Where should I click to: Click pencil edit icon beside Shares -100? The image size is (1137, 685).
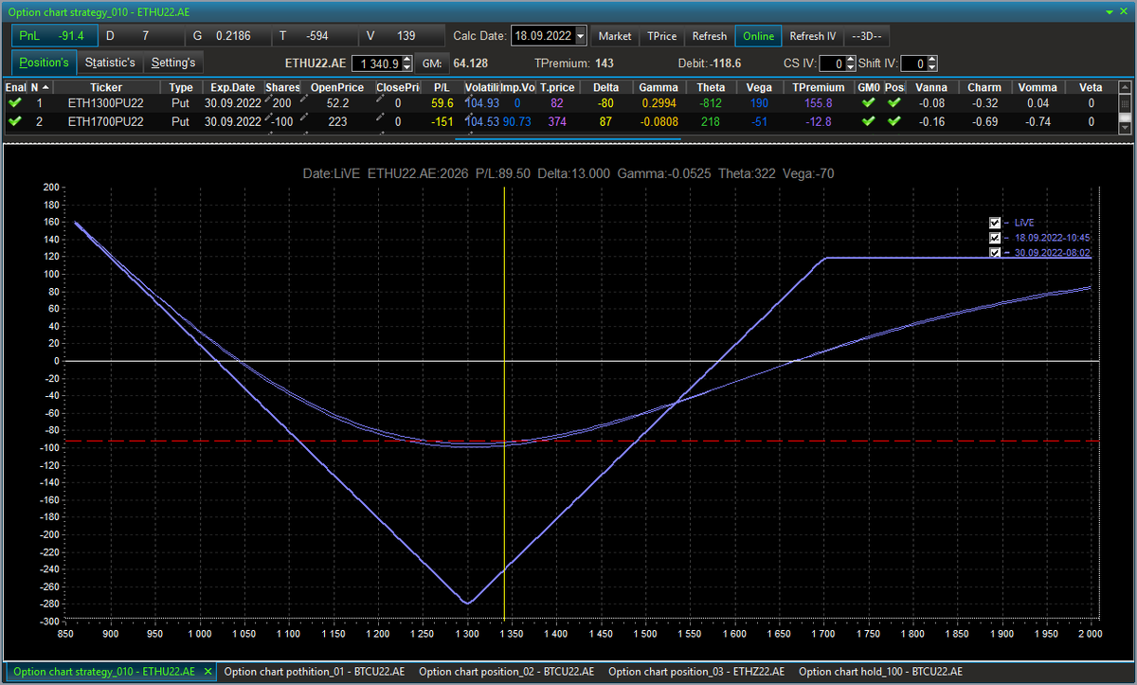(x=268, y=117)
